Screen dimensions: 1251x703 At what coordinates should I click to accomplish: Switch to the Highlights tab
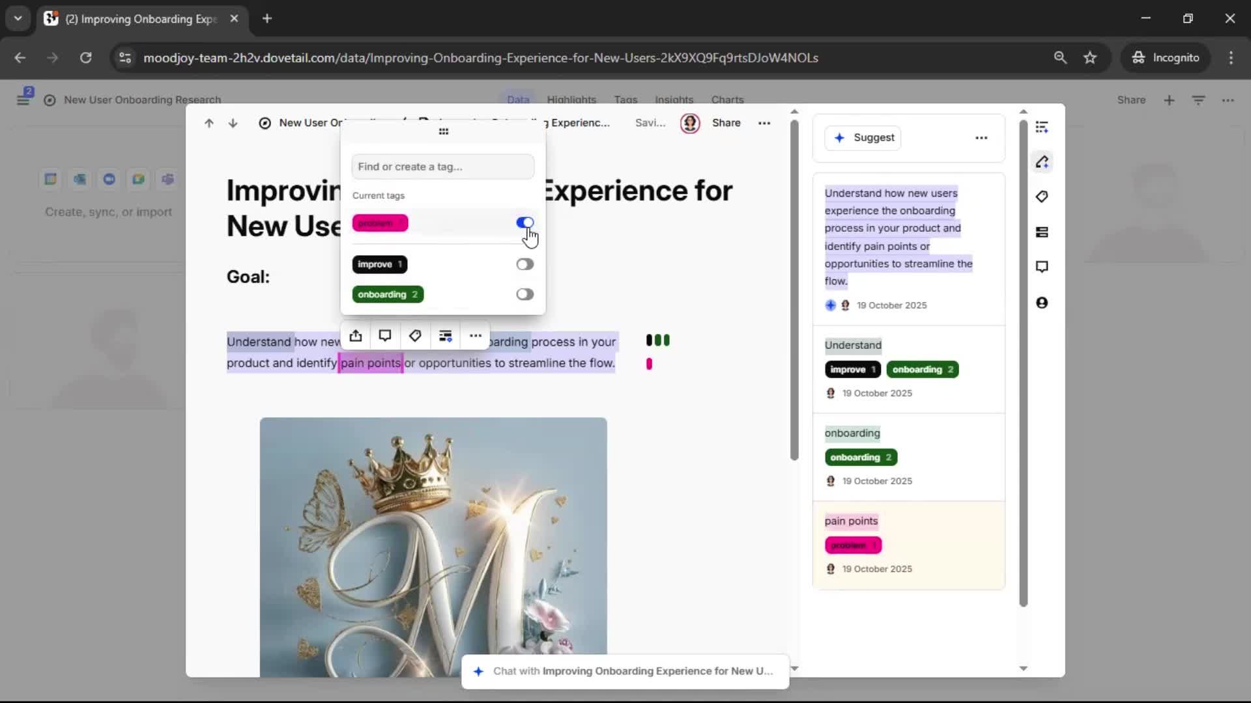[571, 100]
